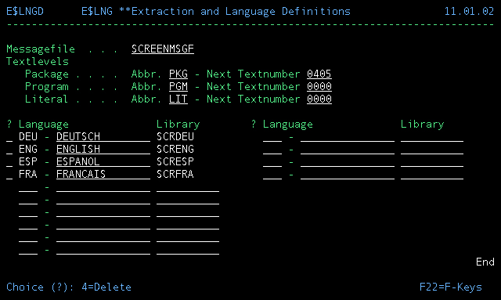501x300 pixels.
Task: Click the ESP language code
Action: (28, 161)
